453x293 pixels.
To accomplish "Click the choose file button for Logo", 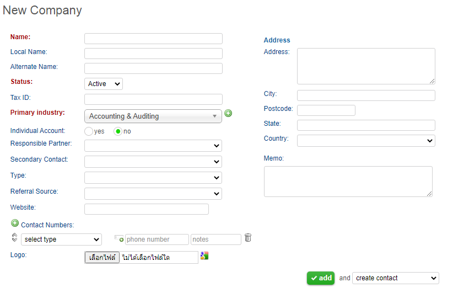I will [102, 257].
